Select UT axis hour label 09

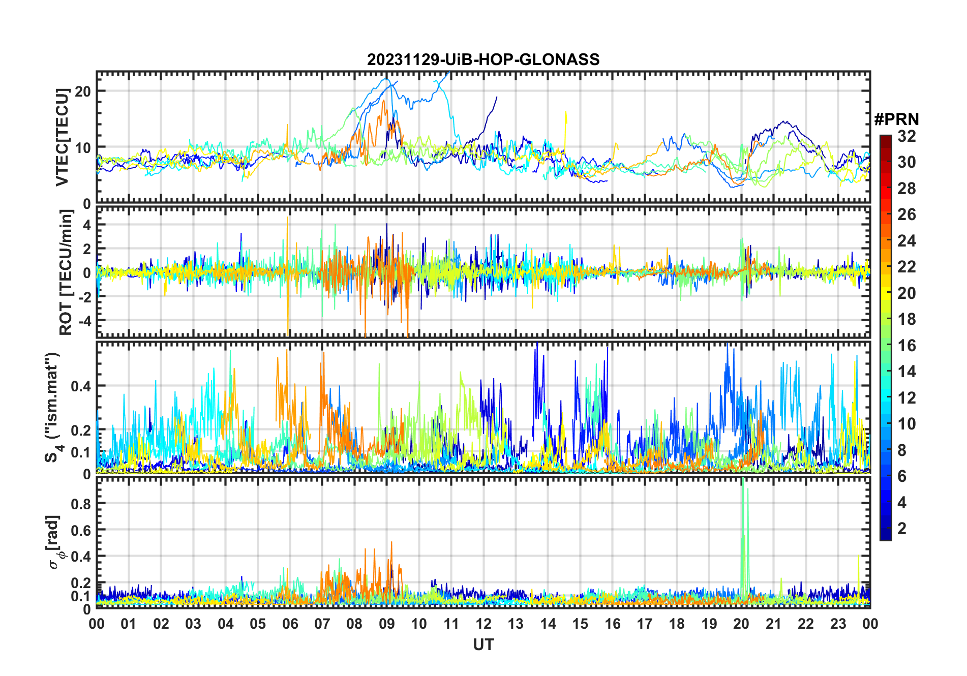[x=387, y=624]
